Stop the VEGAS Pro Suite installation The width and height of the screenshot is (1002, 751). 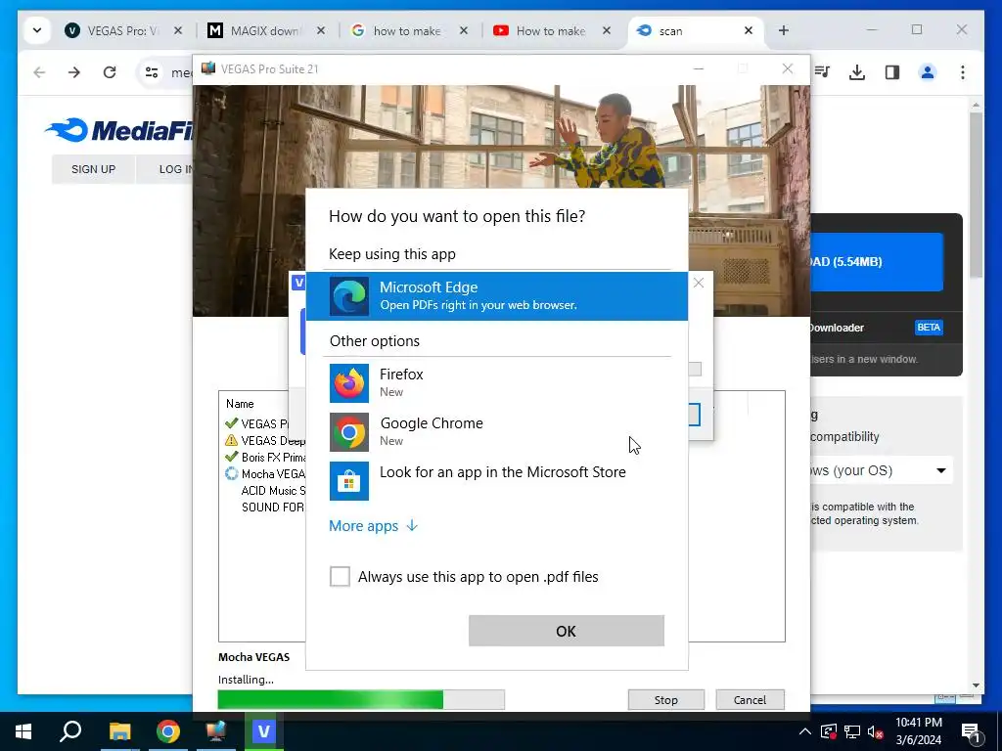tap(665, 700)
